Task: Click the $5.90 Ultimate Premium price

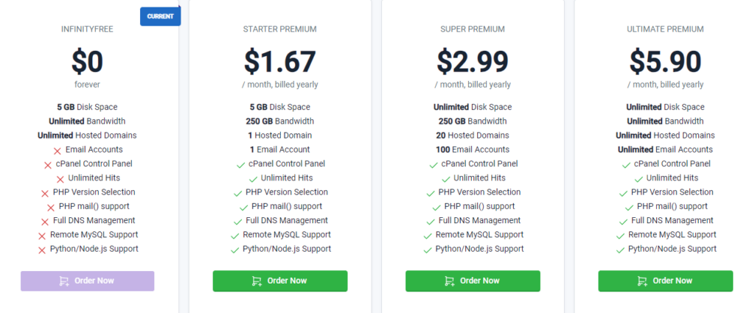Action: tap(665, 61)
